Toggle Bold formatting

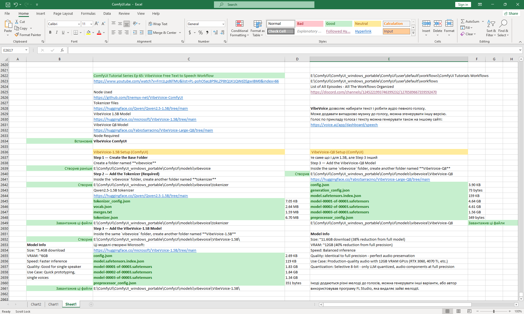[x=50, y=32]
